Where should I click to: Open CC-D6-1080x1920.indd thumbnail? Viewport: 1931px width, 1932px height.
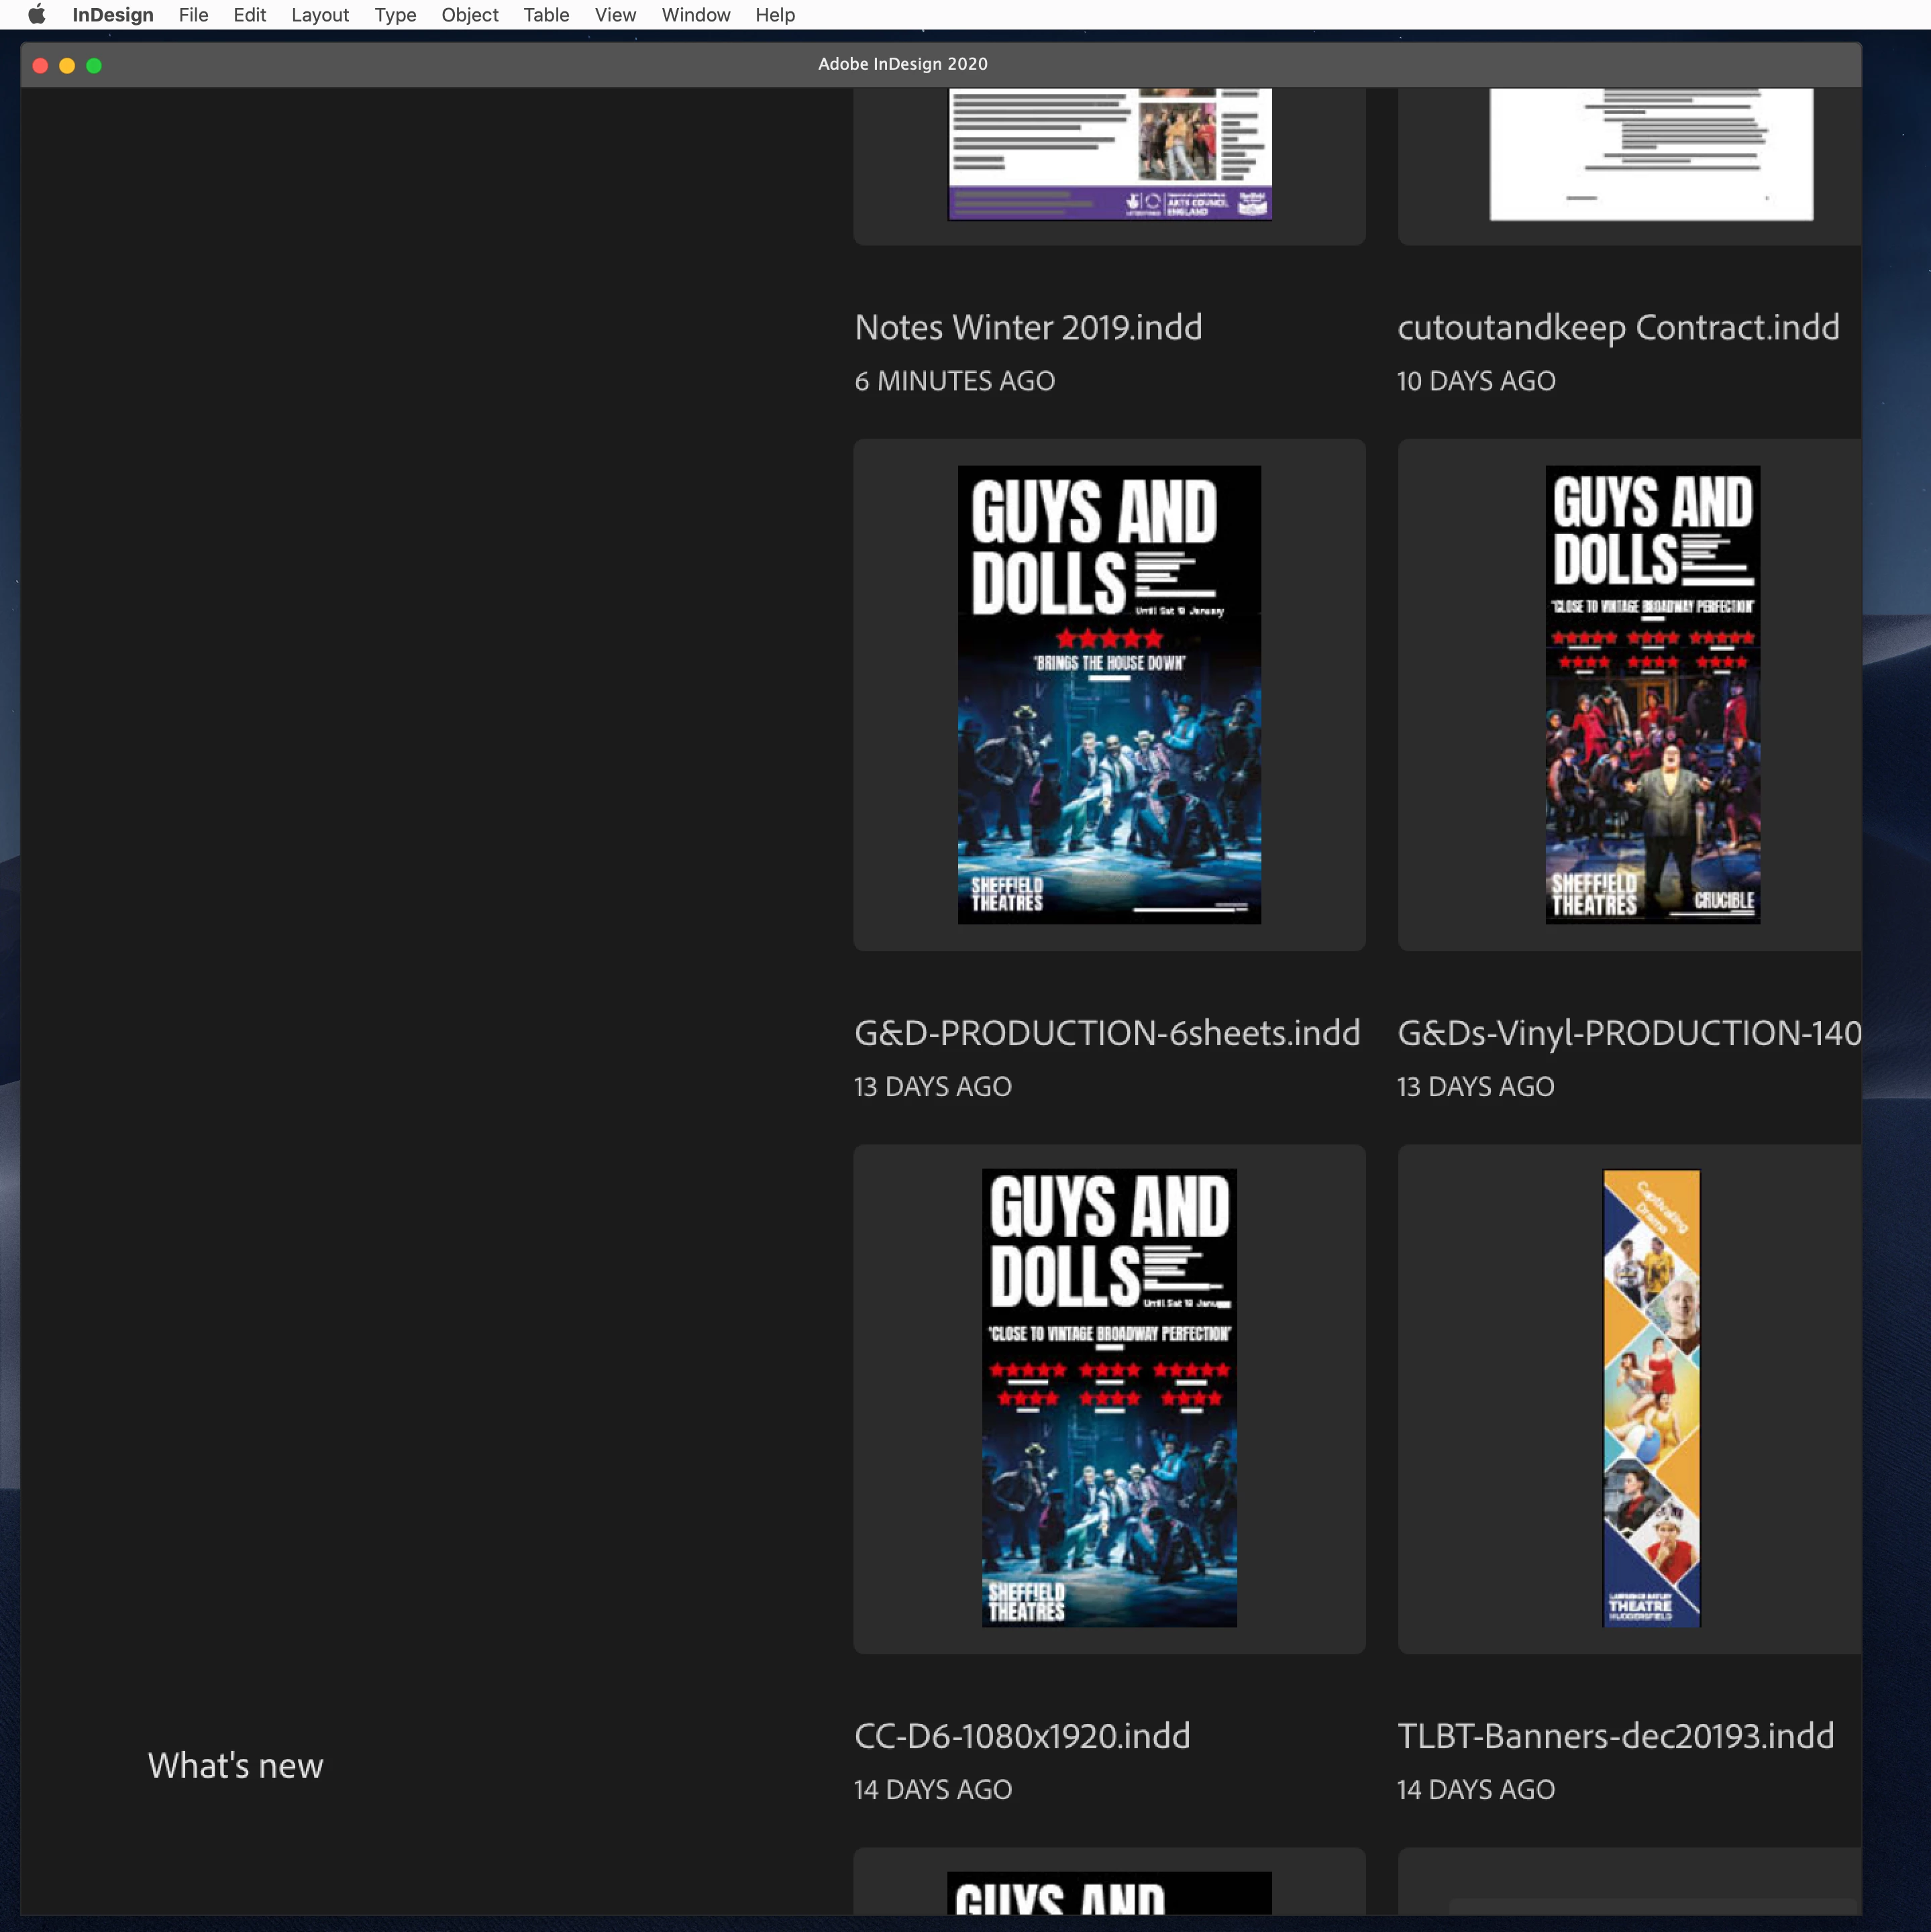tap(1109, 1398)
